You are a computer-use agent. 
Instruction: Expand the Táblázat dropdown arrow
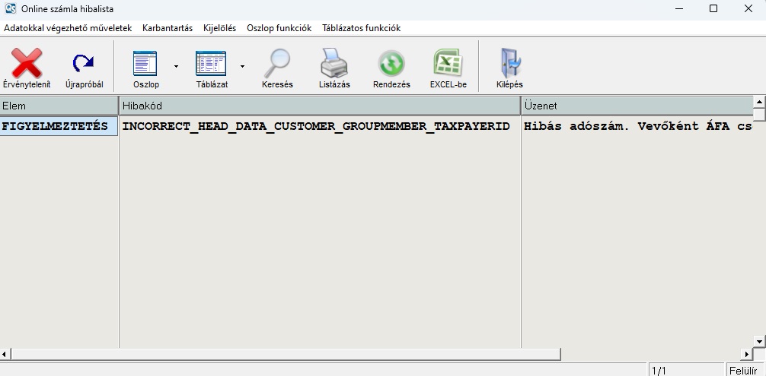242,66
